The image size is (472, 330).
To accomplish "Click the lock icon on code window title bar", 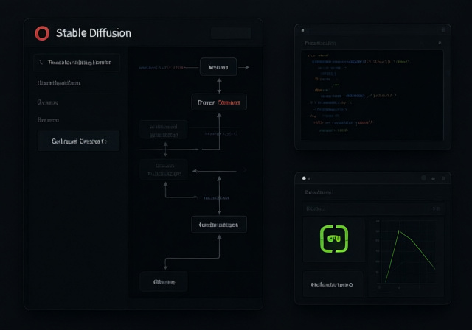I will (443, 30).
